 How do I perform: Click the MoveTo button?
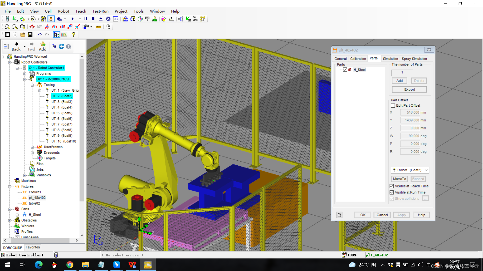[x=399, y=179]
